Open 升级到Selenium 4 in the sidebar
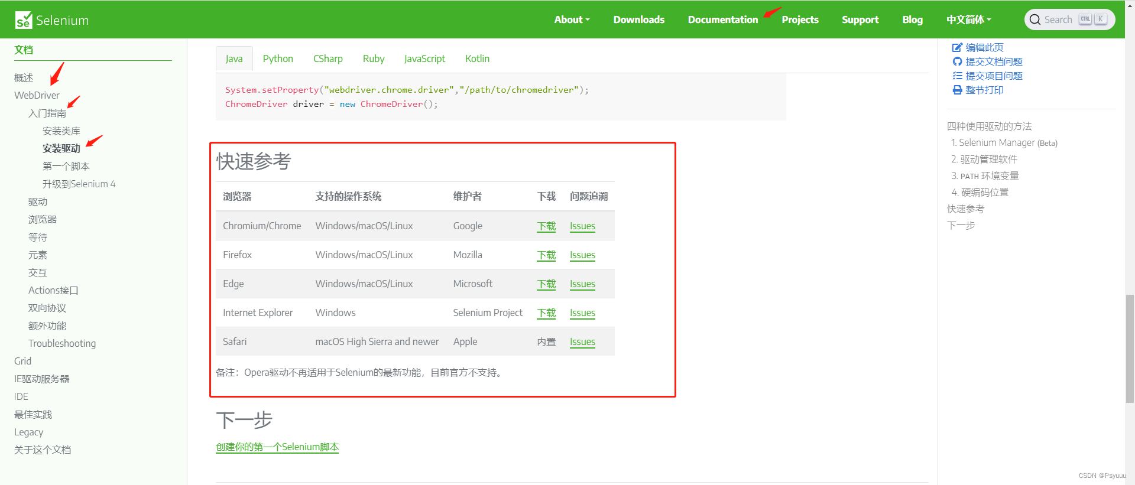Image resolution: width=1135 pixels, height=485 pixels. [x=79, y=184]
